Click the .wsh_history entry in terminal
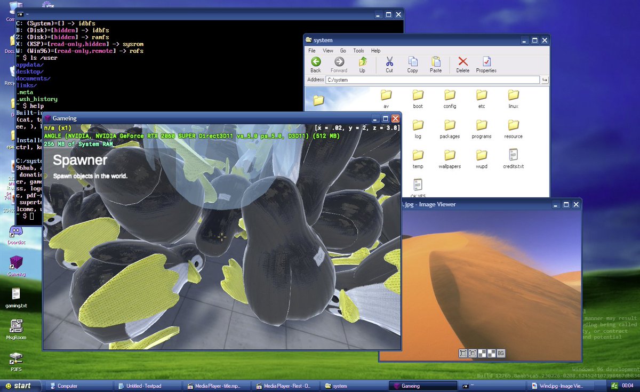 [37, 99]
